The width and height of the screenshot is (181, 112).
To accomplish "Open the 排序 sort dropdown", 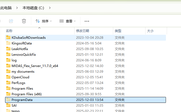I will [44, 21].
